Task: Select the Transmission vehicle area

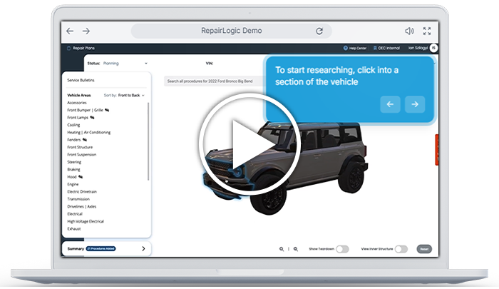Action: (x=78, y=199)
